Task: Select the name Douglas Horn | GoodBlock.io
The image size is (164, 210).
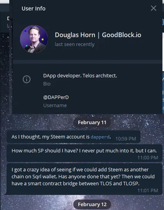Action: pyautogui.click(x=98, y=35)
